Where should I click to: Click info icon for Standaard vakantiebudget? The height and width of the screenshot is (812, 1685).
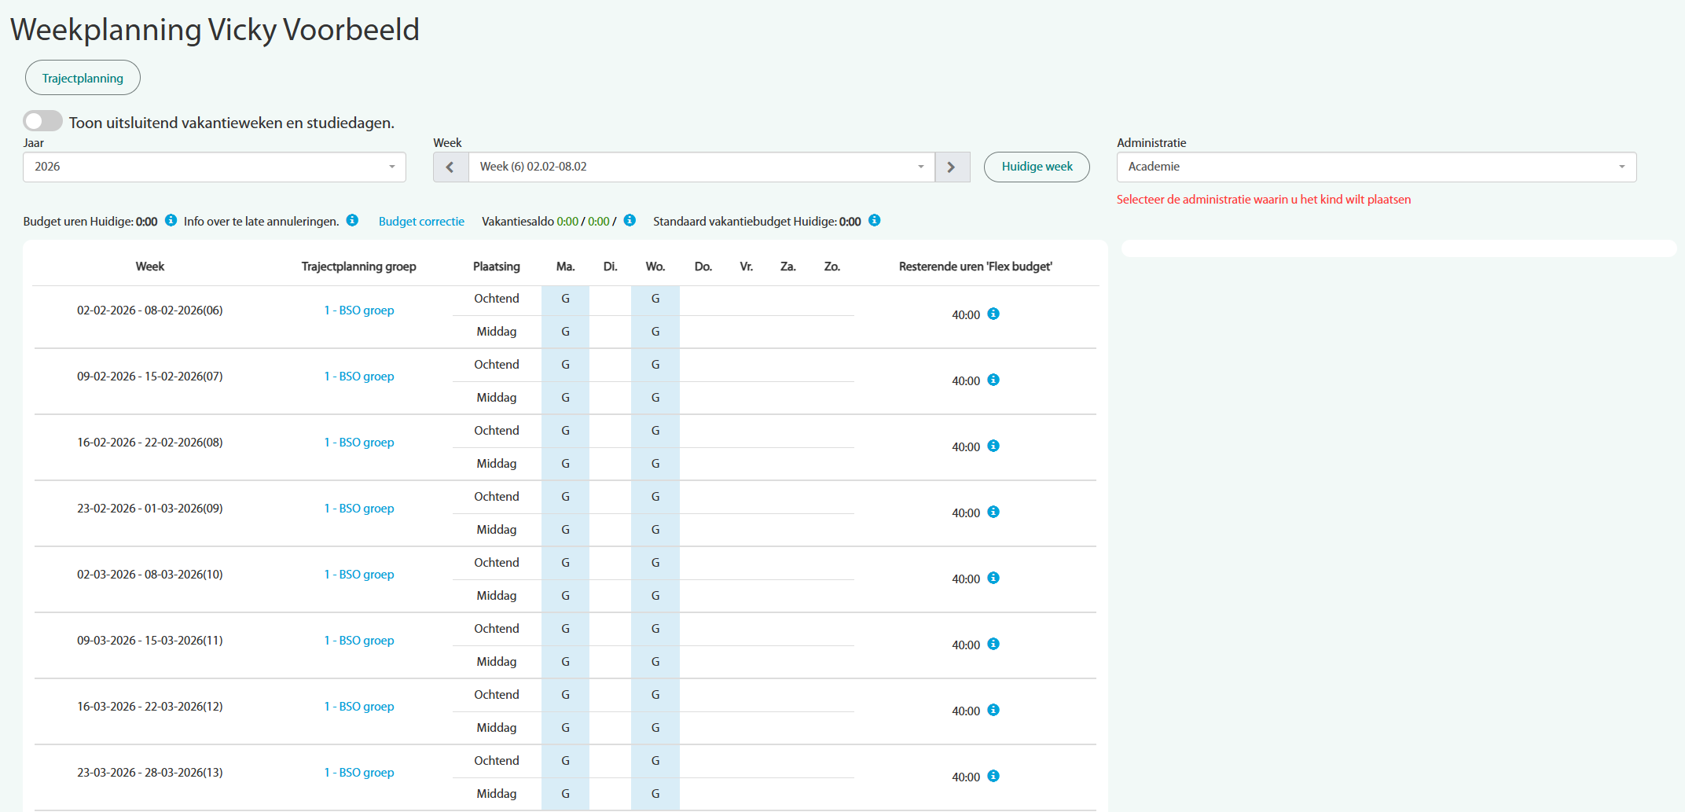(874, 221)
